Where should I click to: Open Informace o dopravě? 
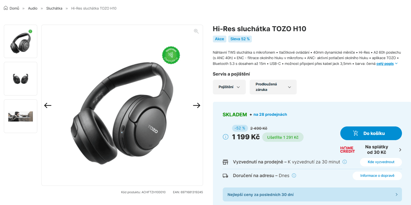[x=377, y=176]
